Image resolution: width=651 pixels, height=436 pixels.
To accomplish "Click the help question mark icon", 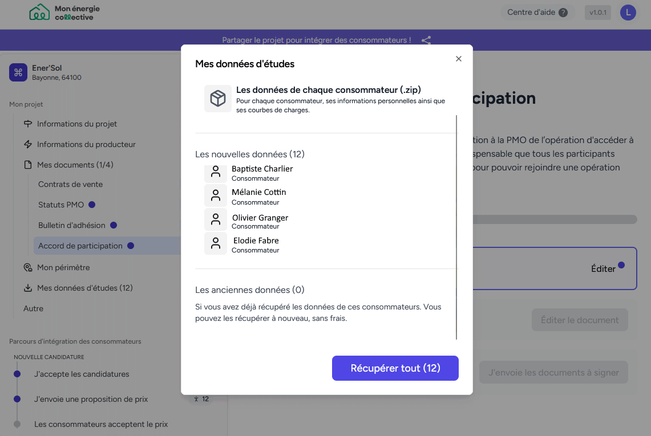I will click(563, 13).
